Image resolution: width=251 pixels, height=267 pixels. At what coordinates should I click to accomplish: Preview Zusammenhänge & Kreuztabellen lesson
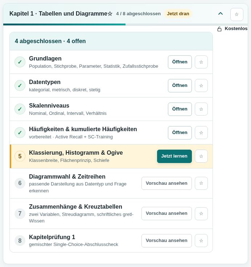[166, 213]
